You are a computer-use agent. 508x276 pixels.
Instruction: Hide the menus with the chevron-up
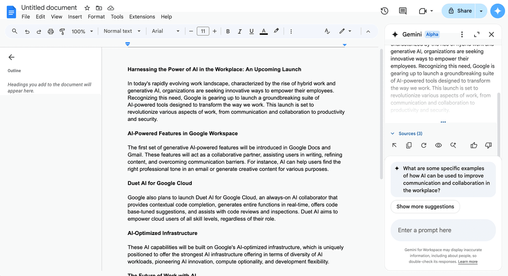click(368, 31)
